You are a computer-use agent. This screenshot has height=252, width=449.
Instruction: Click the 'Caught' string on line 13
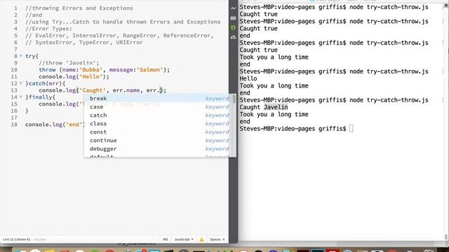pos(93,90)
